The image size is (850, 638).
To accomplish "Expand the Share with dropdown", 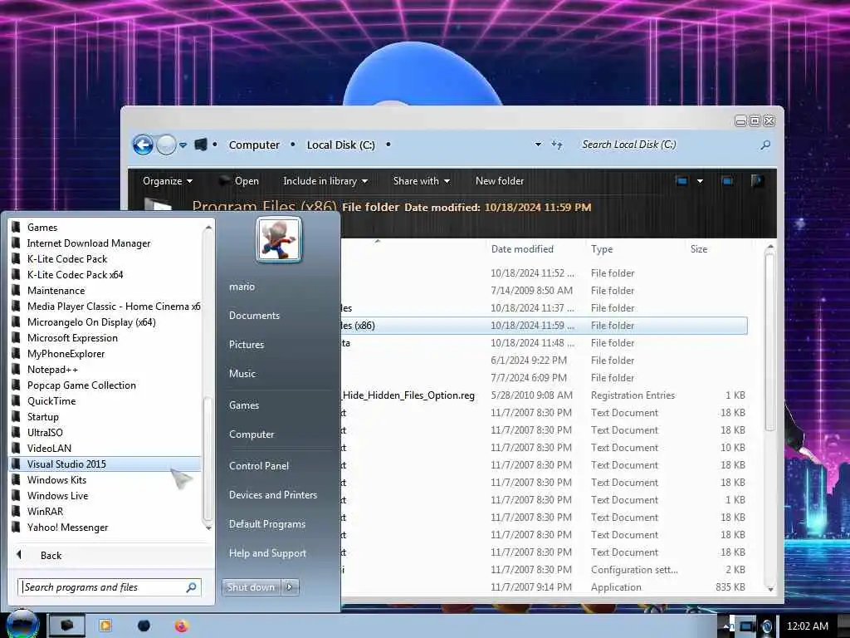I will 421,180.
